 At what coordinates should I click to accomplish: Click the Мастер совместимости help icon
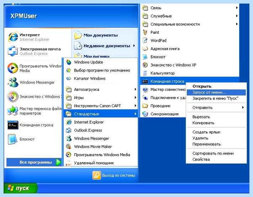coord(145,90)
